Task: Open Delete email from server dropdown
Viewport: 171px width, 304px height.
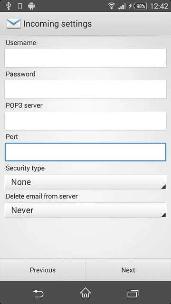Action: [85, 210]
